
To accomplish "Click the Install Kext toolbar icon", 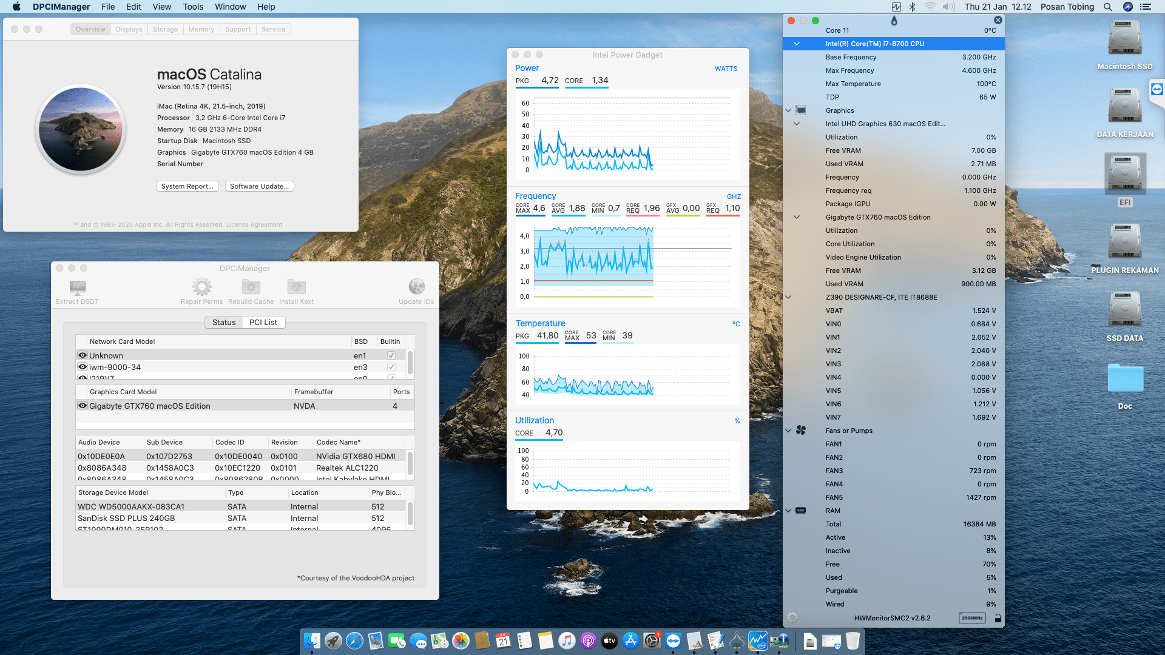I will (x=297, y=287).
